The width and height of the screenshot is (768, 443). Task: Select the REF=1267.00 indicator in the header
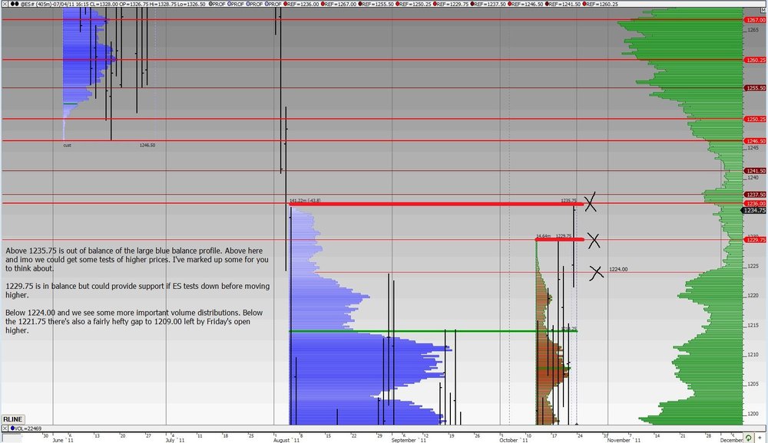pyautogui.click(x=339, y=4)
